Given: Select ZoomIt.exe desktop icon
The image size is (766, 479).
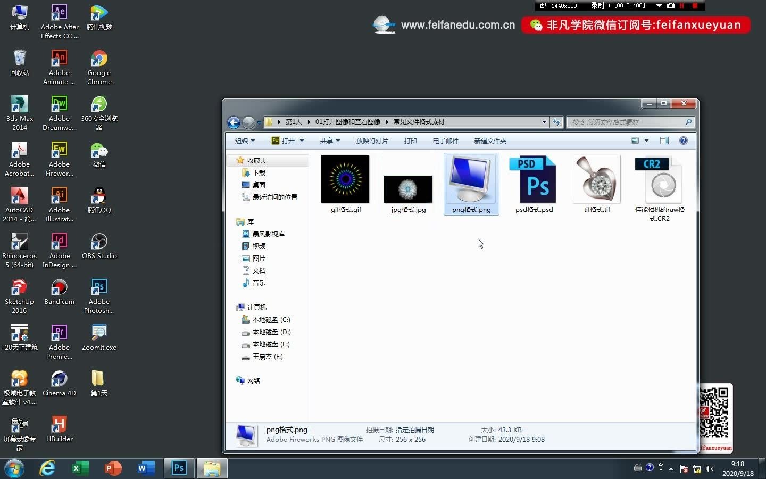Looking at the screenshot, I should [x=99, y=337].
